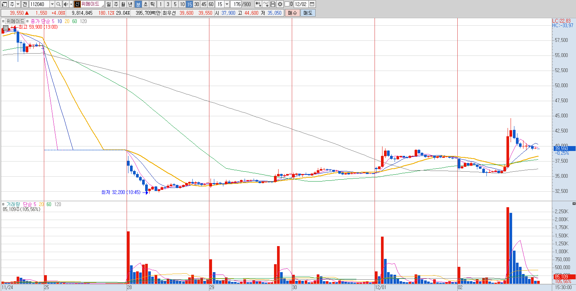Click the stock code input field 112040
The image size is (576, 291).
point(39,4)
